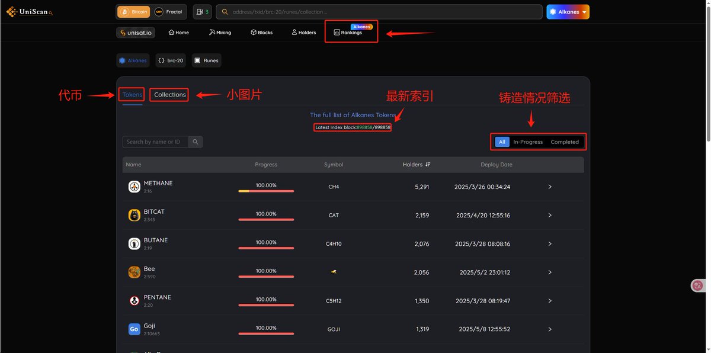Viewport: 711px width, 353px height.
Task: Open the Mining menu
Action: click(x=220, y=33)
